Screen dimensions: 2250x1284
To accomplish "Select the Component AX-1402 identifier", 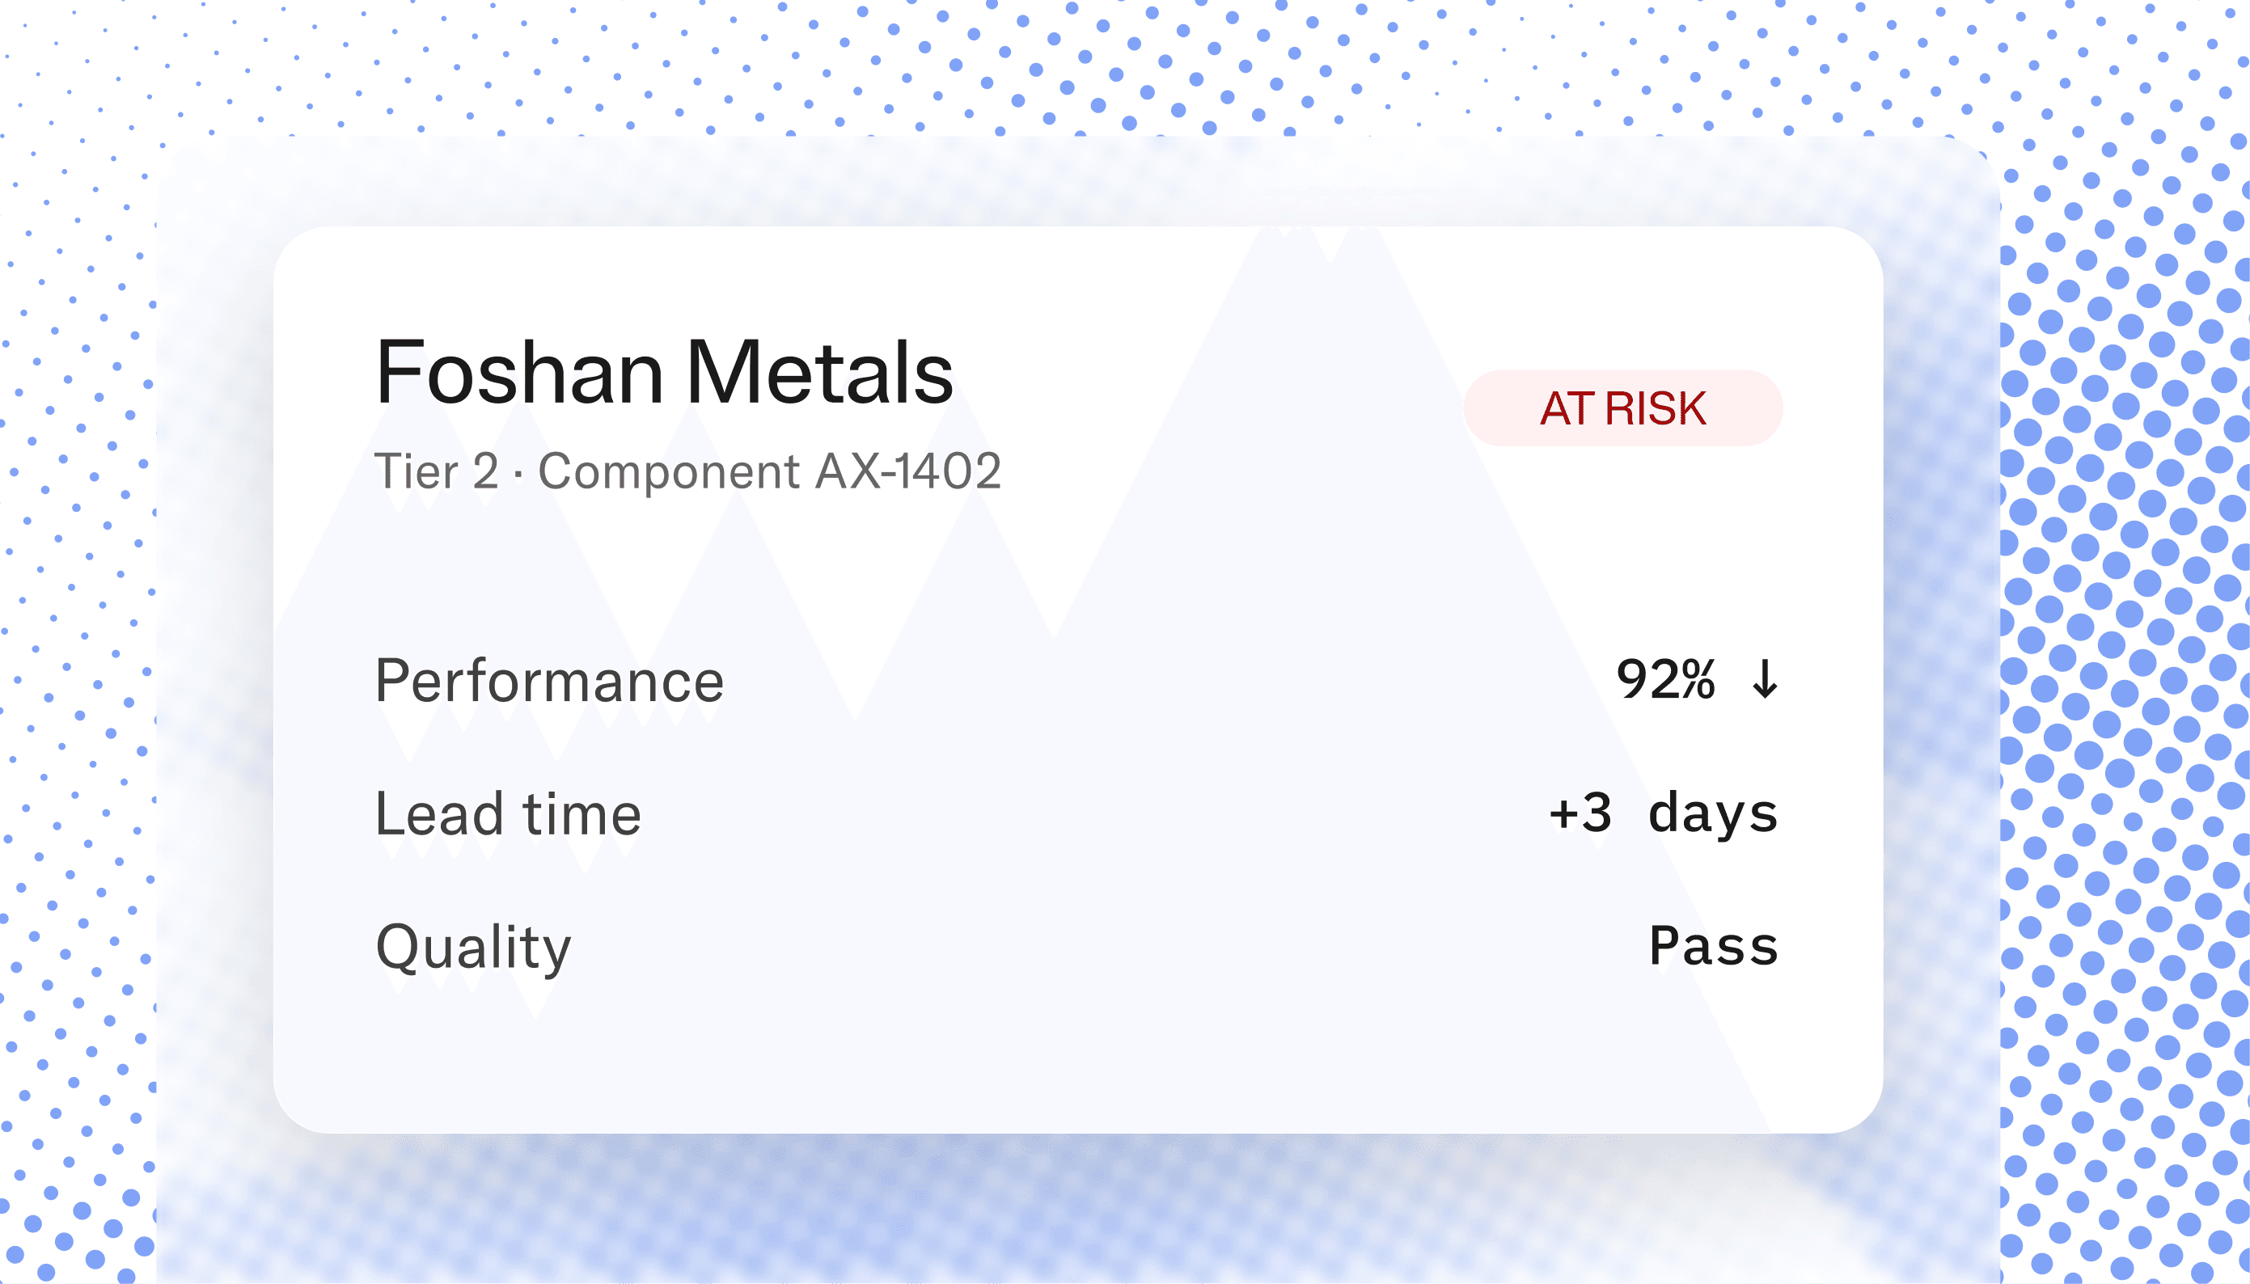I will (x=769, y=471).
